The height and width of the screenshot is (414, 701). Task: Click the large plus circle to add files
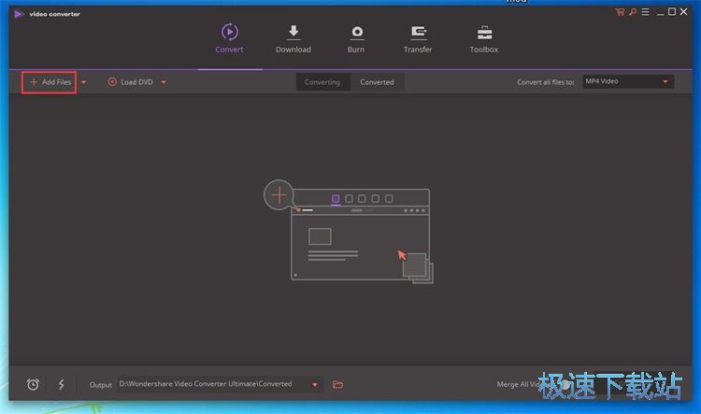[279, 195]
